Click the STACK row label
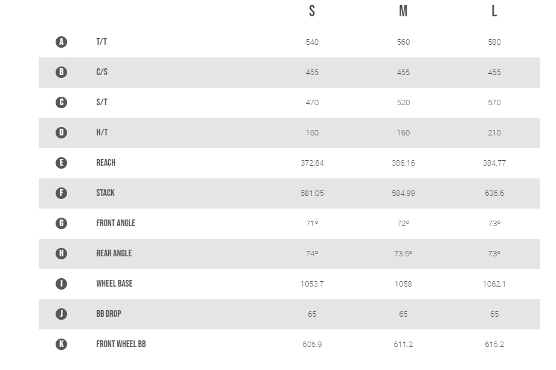The height and width of the screenshot is (370, 556). [105, 193]
